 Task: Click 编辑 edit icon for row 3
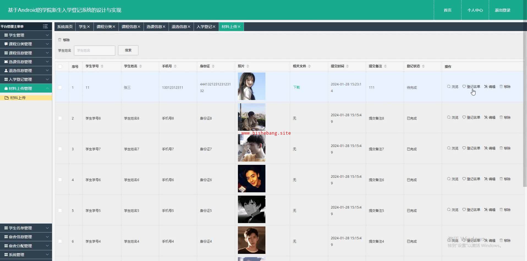point(486,148)
